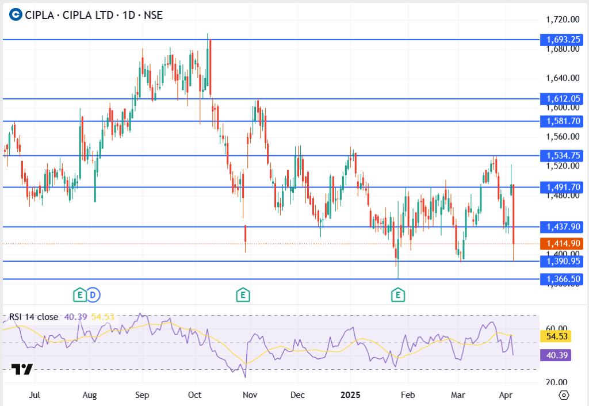Open the earnings E marker just before February

(397, 296)
